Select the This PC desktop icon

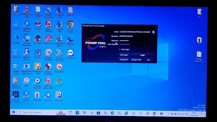(16, 25)
